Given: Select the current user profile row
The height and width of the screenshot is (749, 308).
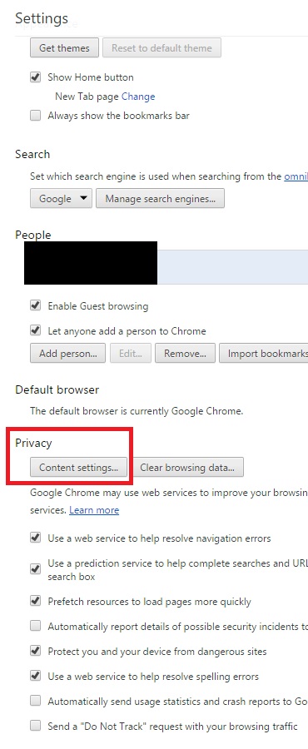Looking at the screenshot, I should pos(166,266).
